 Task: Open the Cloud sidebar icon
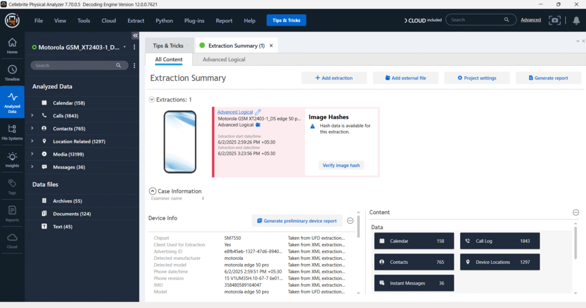pos(12,241)
